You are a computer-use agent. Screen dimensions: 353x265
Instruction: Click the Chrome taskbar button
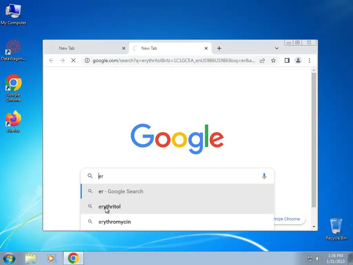(x=73, y=258)
